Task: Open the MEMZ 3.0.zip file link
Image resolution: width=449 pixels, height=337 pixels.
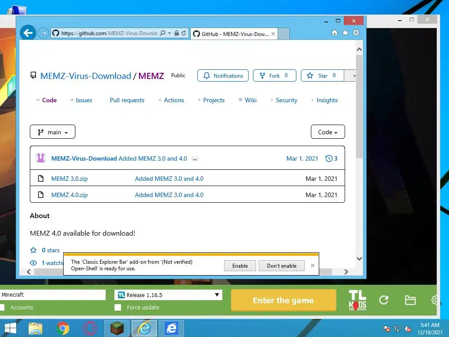Action: click(x=69, y=179)
